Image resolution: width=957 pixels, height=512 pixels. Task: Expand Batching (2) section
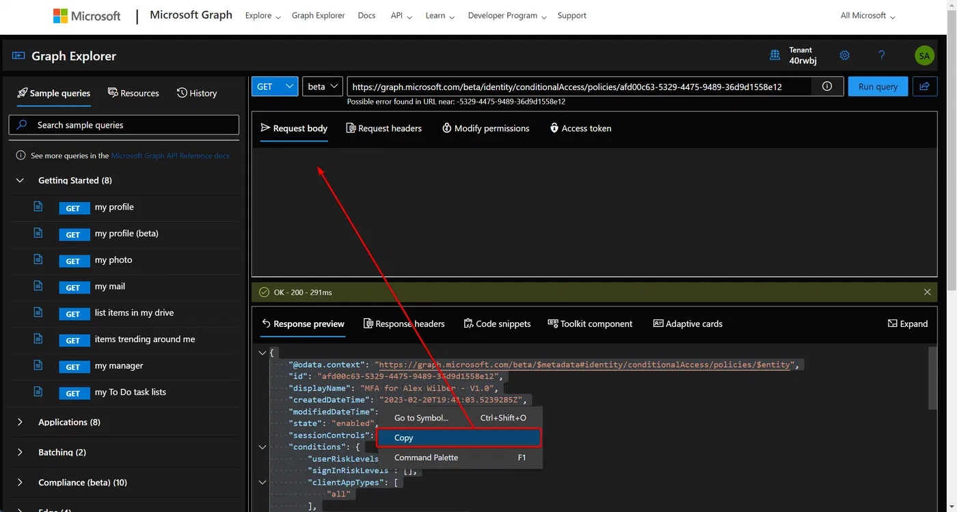[x=21, y=453]
